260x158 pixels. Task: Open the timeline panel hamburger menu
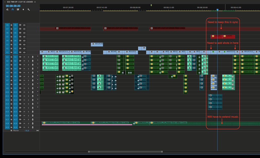(35, 1)
